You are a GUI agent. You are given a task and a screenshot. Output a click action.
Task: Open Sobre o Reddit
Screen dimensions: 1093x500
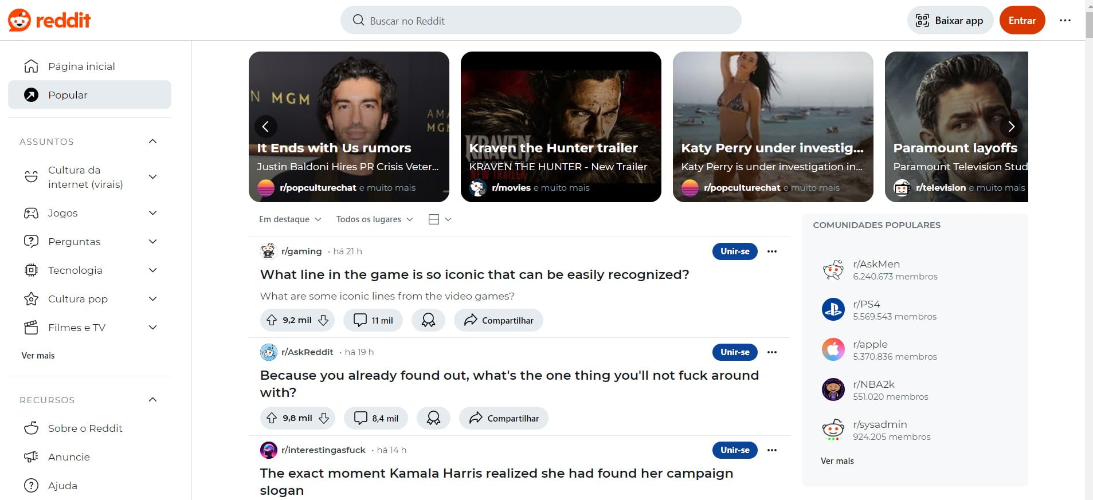point(89,428)
